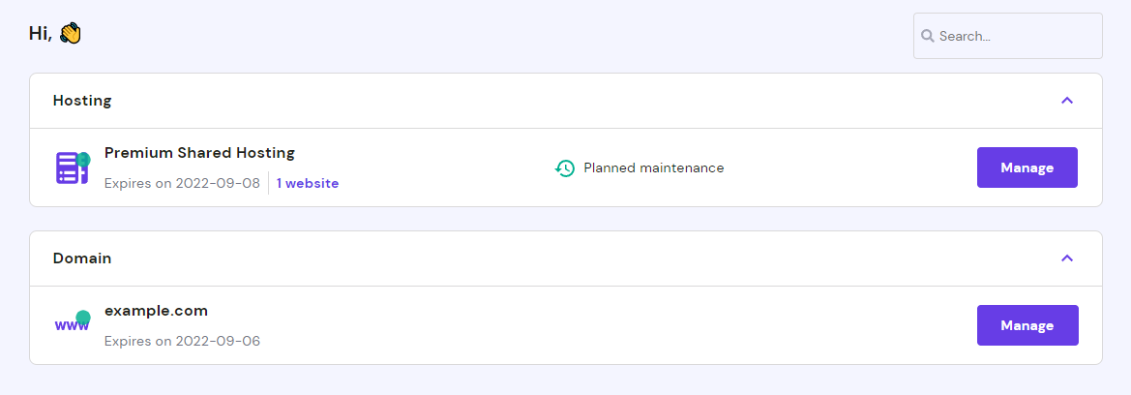Click the Hosting section header label

(x=82, y=101)
